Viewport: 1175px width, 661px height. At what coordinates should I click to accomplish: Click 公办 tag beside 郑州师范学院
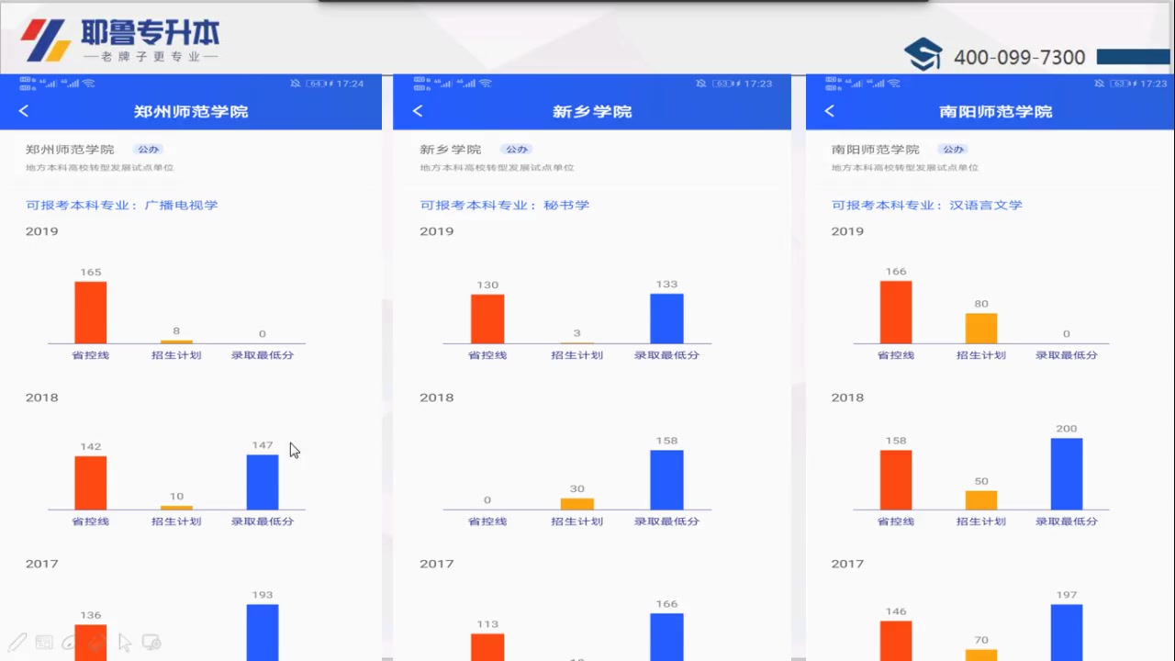click(148, 150)
